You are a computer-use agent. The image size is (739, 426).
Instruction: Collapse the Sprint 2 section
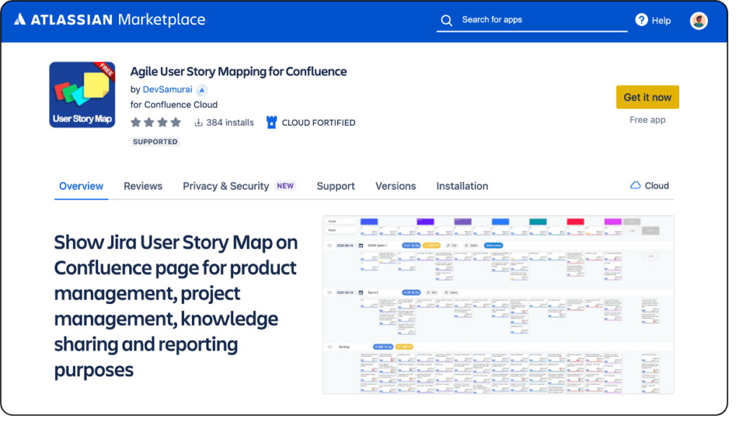coord(330,292)
